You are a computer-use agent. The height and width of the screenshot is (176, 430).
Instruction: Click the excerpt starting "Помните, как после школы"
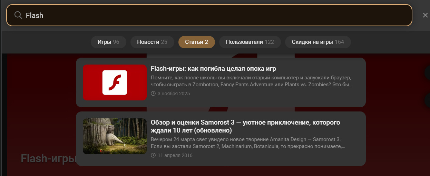coord(251,81)
